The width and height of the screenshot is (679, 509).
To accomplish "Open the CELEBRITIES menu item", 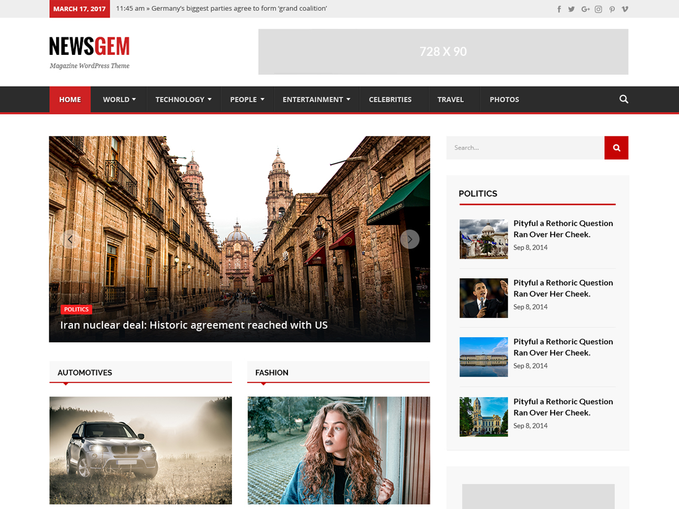I will click(390, 99).
